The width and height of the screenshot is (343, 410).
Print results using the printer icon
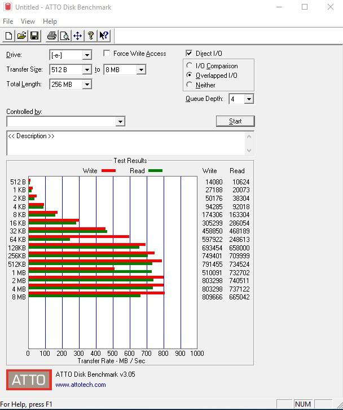[52, 36]
